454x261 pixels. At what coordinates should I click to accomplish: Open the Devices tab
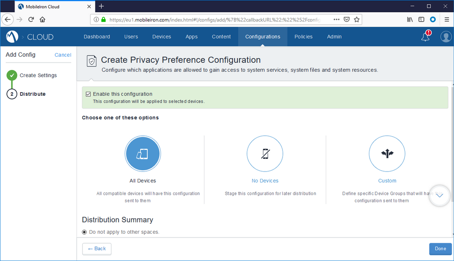point(161,37)
